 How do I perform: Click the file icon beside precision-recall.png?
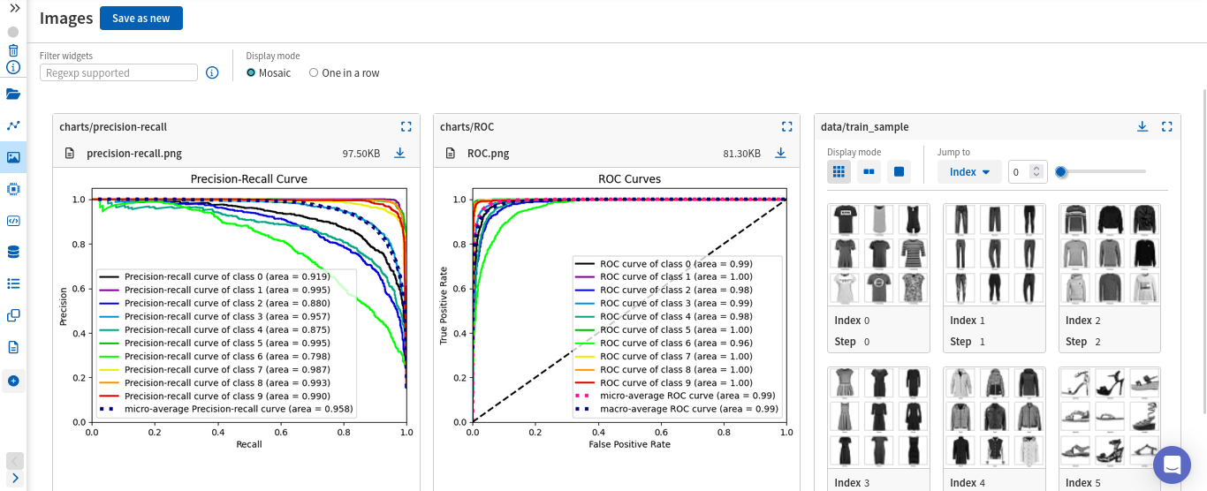click(x=70, y=153)
